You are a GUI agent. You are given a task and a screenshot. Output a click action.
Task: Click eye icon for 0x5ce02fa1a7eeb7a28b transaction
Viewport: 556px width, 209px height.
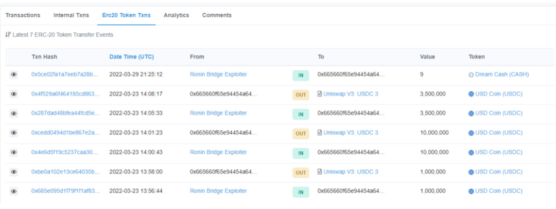(x=14, y=74)
